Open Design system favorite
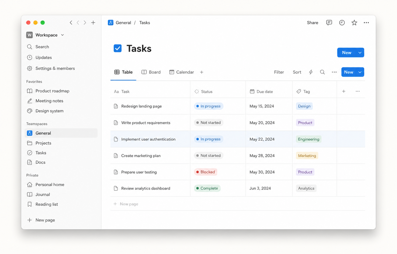Viewport: 397px width, 254px height. 61,111
